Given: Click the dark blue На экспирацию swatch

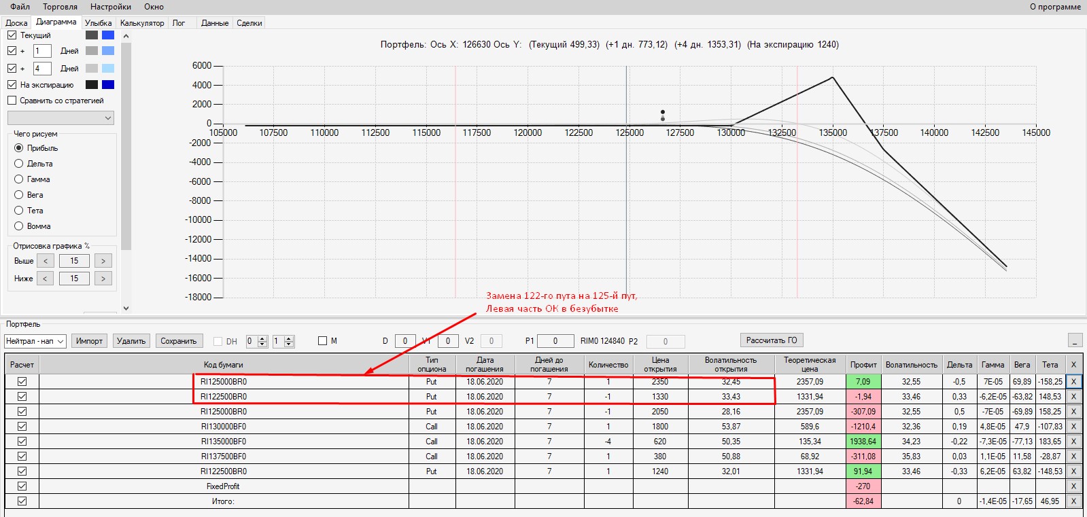Looking at the screenshot, I should point(108,85).
